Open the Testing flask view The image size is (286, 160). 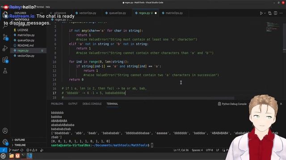point(5,71)
